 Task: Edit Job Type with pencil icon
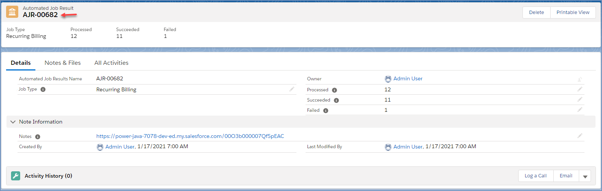pyautogui.click(x=292, y=89)
